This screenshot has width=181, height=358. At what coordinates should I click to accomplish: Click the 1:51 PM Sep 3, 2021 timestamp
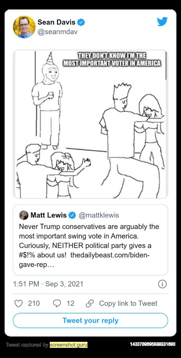48,284
